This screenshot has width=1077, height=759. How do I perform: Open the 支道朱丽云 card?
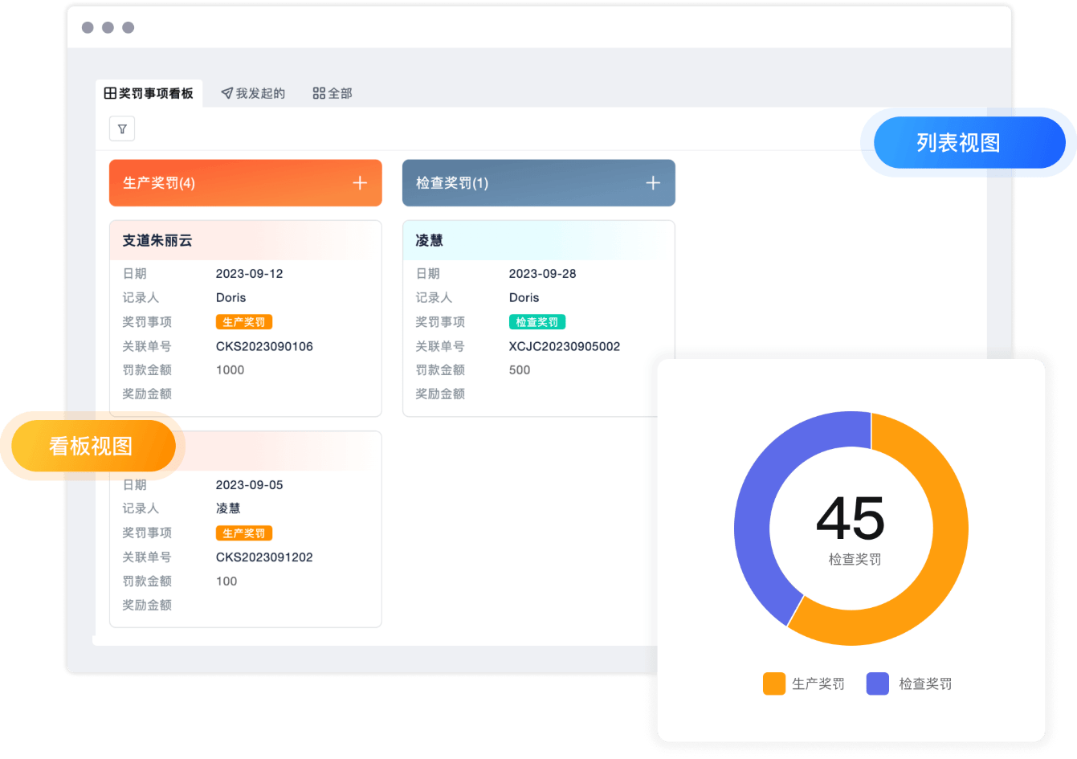point(157,240)
